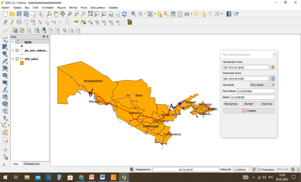301x182 pixels.
Task: Open the Критерий criterion dropdown
Action: [262, 85]
